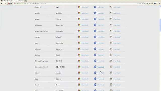Image resolution: width=161 pixels, height=91 pixels.
Task: Click the 'Català' native name text
Action: click(x=58, y=55)
